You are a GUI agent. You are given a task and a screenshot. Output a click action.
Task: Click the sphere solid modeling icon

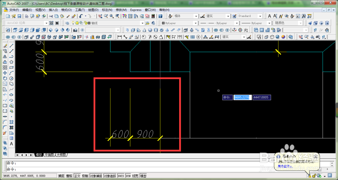pyautogui.click(x=150, y=30)
